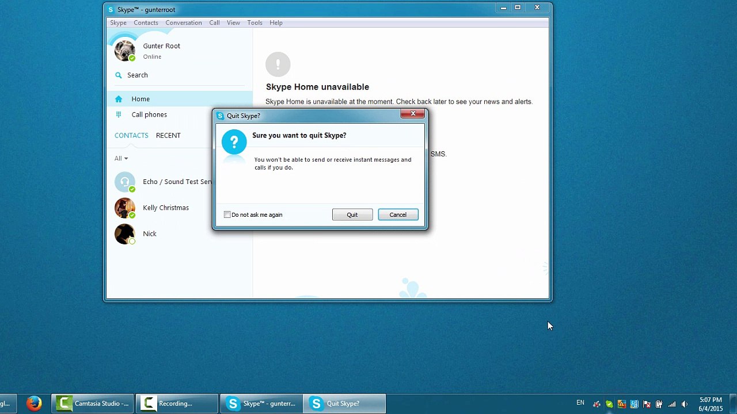
Task: Click the EN language indicator
Action: tap(580, 403)
